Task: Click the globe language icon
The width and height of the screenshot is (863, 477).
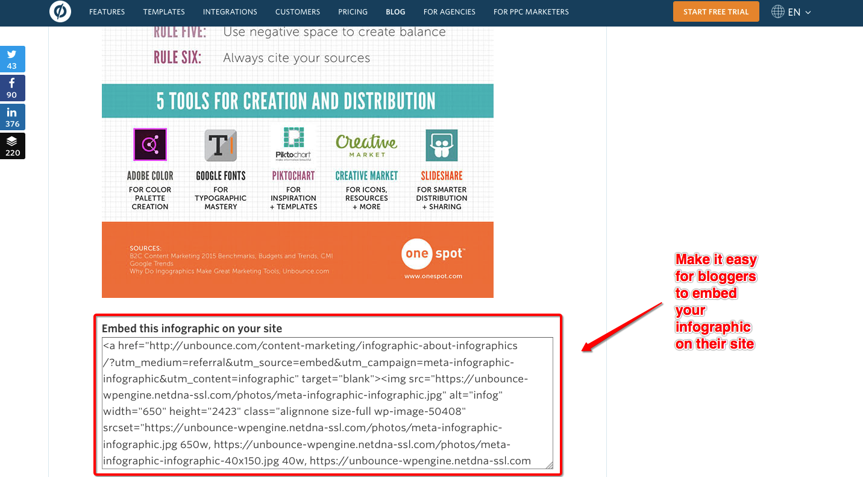Action: (778, 11)
